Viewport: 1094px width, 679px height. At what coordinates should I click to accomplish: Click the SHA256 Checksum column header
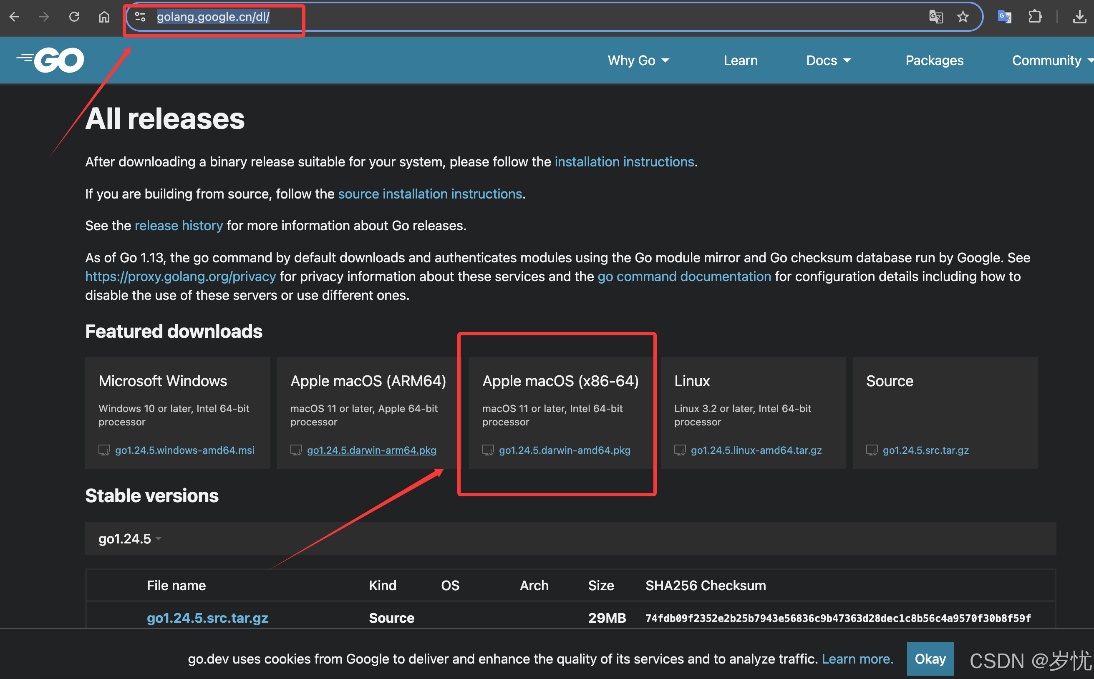click(x=706, y=586)
